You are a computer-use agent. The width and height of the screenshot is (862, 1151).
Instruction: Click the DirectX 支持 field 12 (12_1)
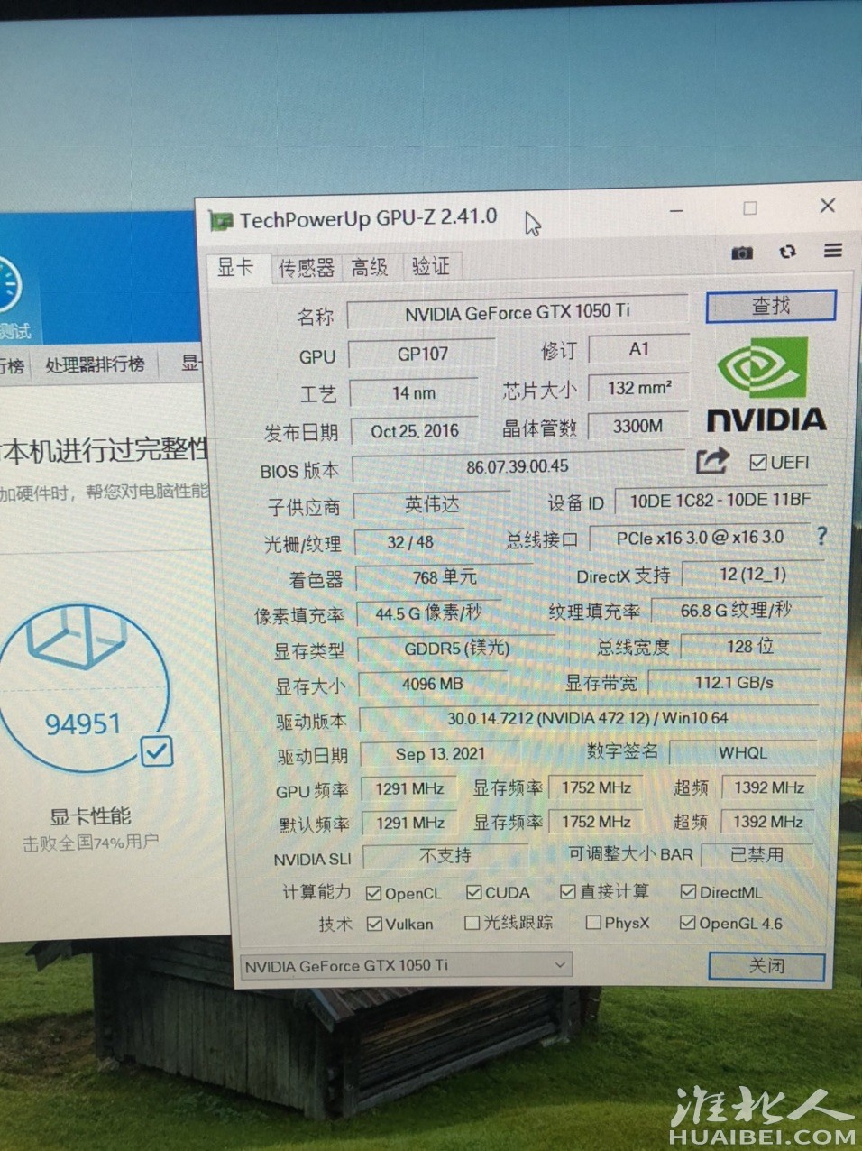click(752, 574)
